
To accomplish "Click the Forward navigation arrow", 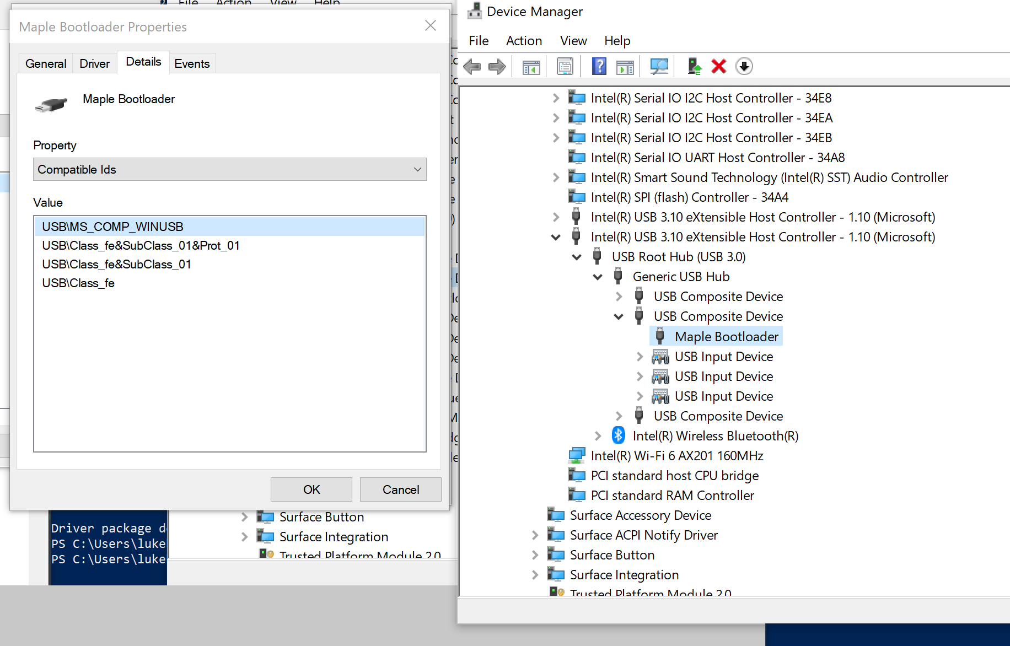I will click(x=497, y=66).
